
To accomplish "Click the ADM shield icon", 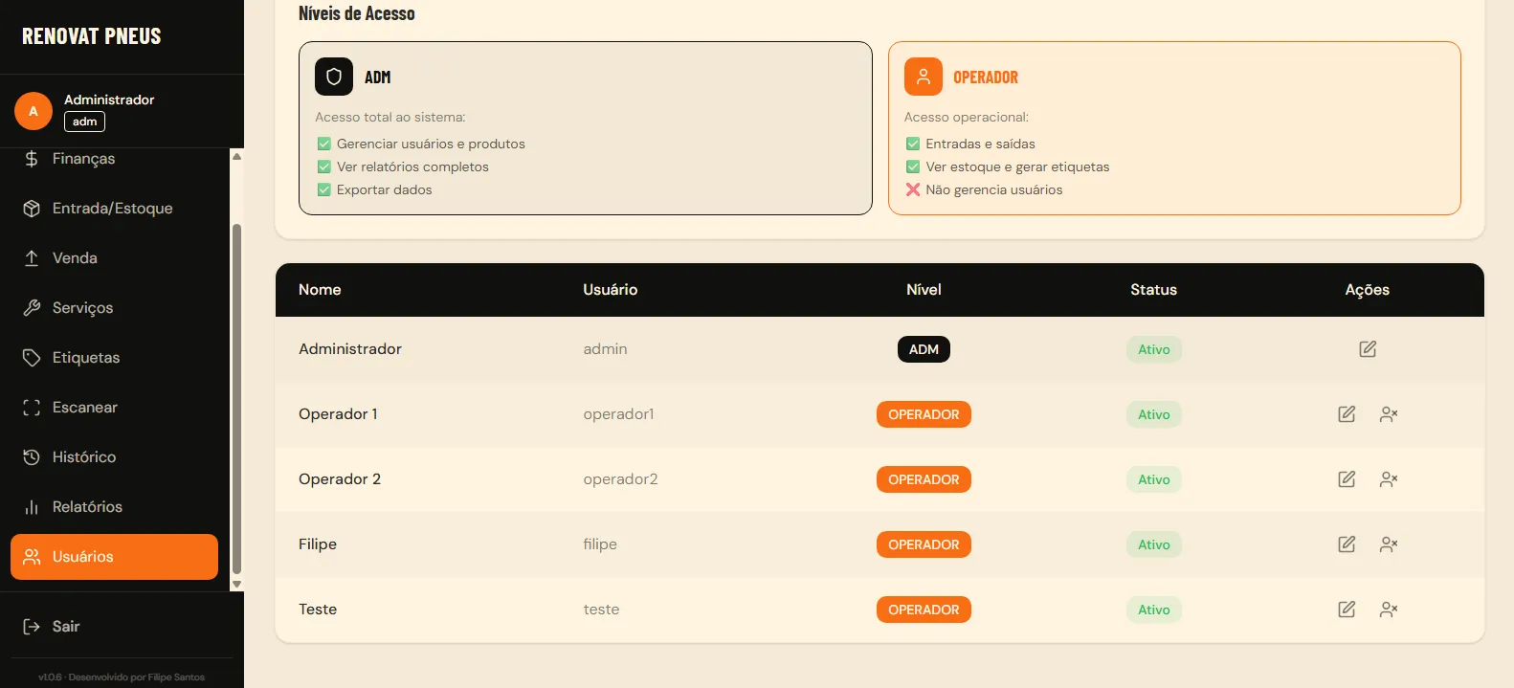I will point(334,77).
